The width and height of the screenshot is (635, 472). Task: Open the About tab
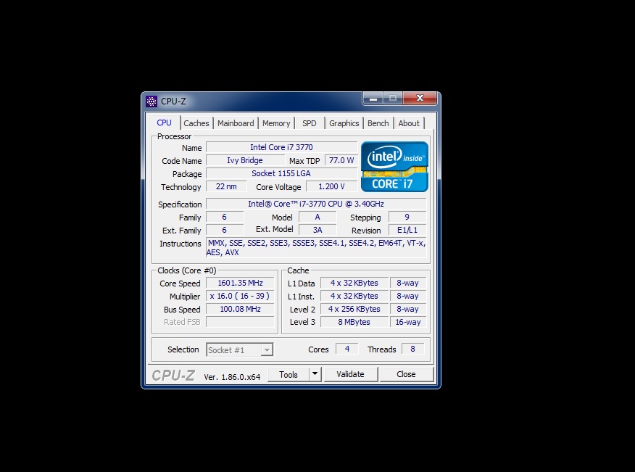coord(409,123)
